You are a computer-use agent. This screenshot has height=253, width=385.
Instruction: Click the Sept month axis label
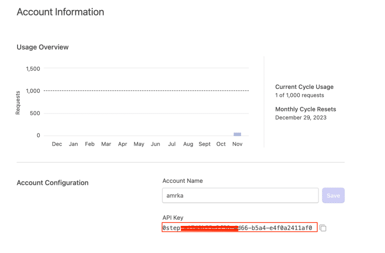pos(205,144)
